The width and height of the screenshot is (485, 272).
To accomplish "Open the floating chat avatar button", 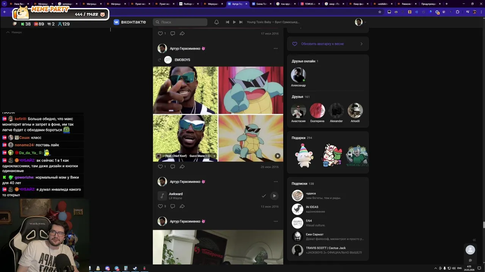I will (x=470, y=250).
